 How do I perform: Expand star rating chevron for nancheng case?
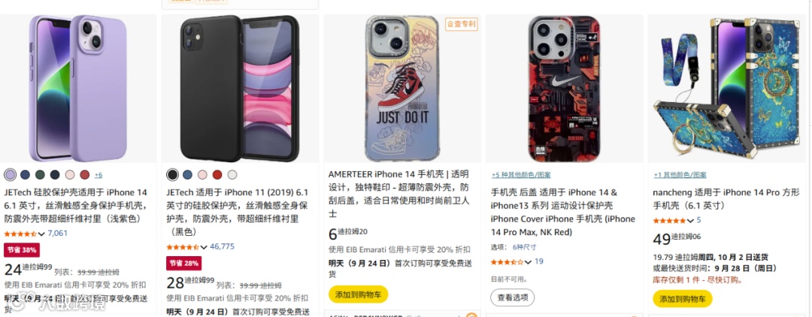[689, 221]
